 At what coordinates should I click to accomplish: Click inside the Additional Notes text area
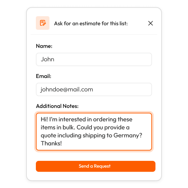94,132
